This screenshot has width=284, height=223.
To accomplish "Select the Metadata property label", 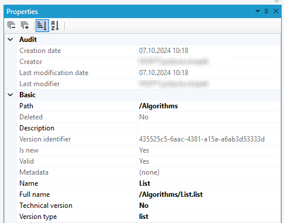I will (34, 172).
